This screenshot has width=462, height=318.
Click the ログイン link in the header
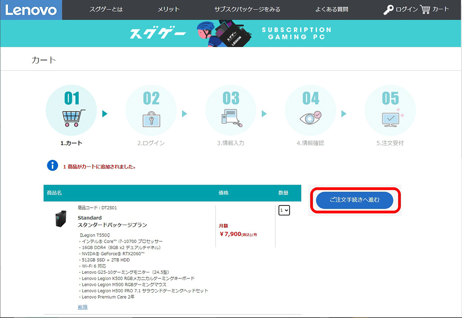coord(407,9)
